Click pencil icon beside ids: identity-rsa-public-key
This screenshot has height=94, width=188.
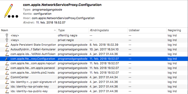7,91
